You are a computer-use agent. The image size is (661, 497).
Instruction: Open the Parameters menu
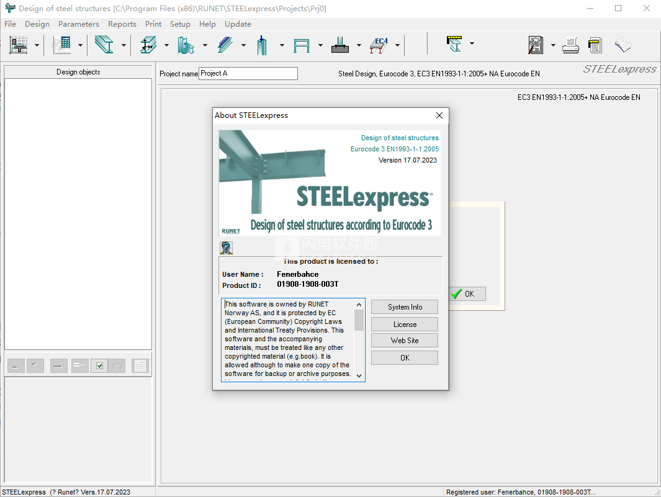pyautogui.click(x=79, y=24)
